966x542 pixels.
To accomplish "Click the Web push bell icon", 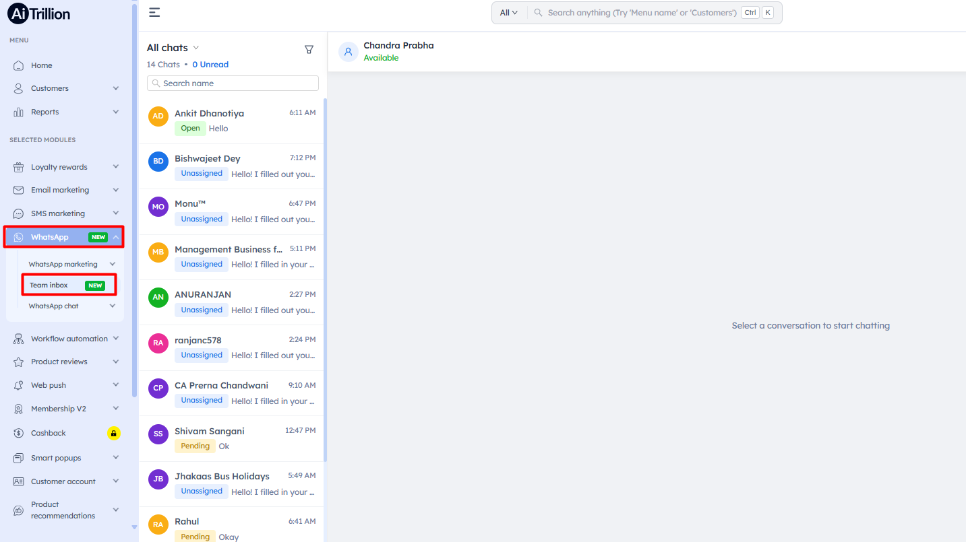I will tap(19, 385).
